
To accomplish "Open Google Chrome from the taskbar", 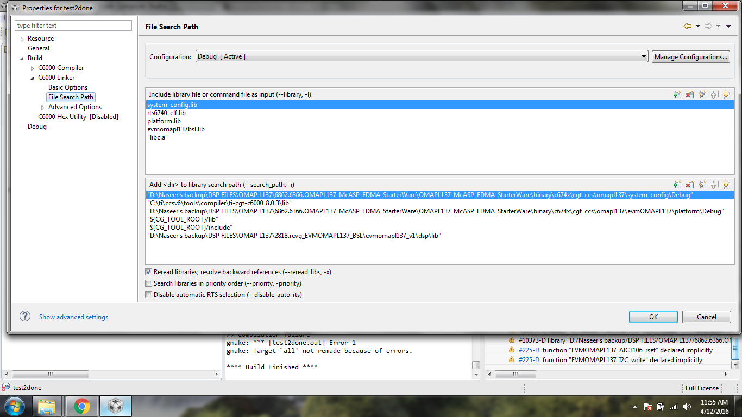I will pos(82,406).
